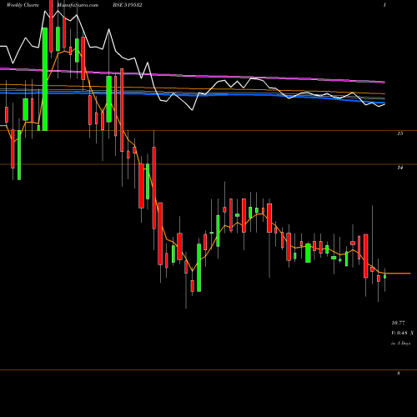Select the "in 5 Days" text
The image size is (417, 417).
tap(400, 344)
